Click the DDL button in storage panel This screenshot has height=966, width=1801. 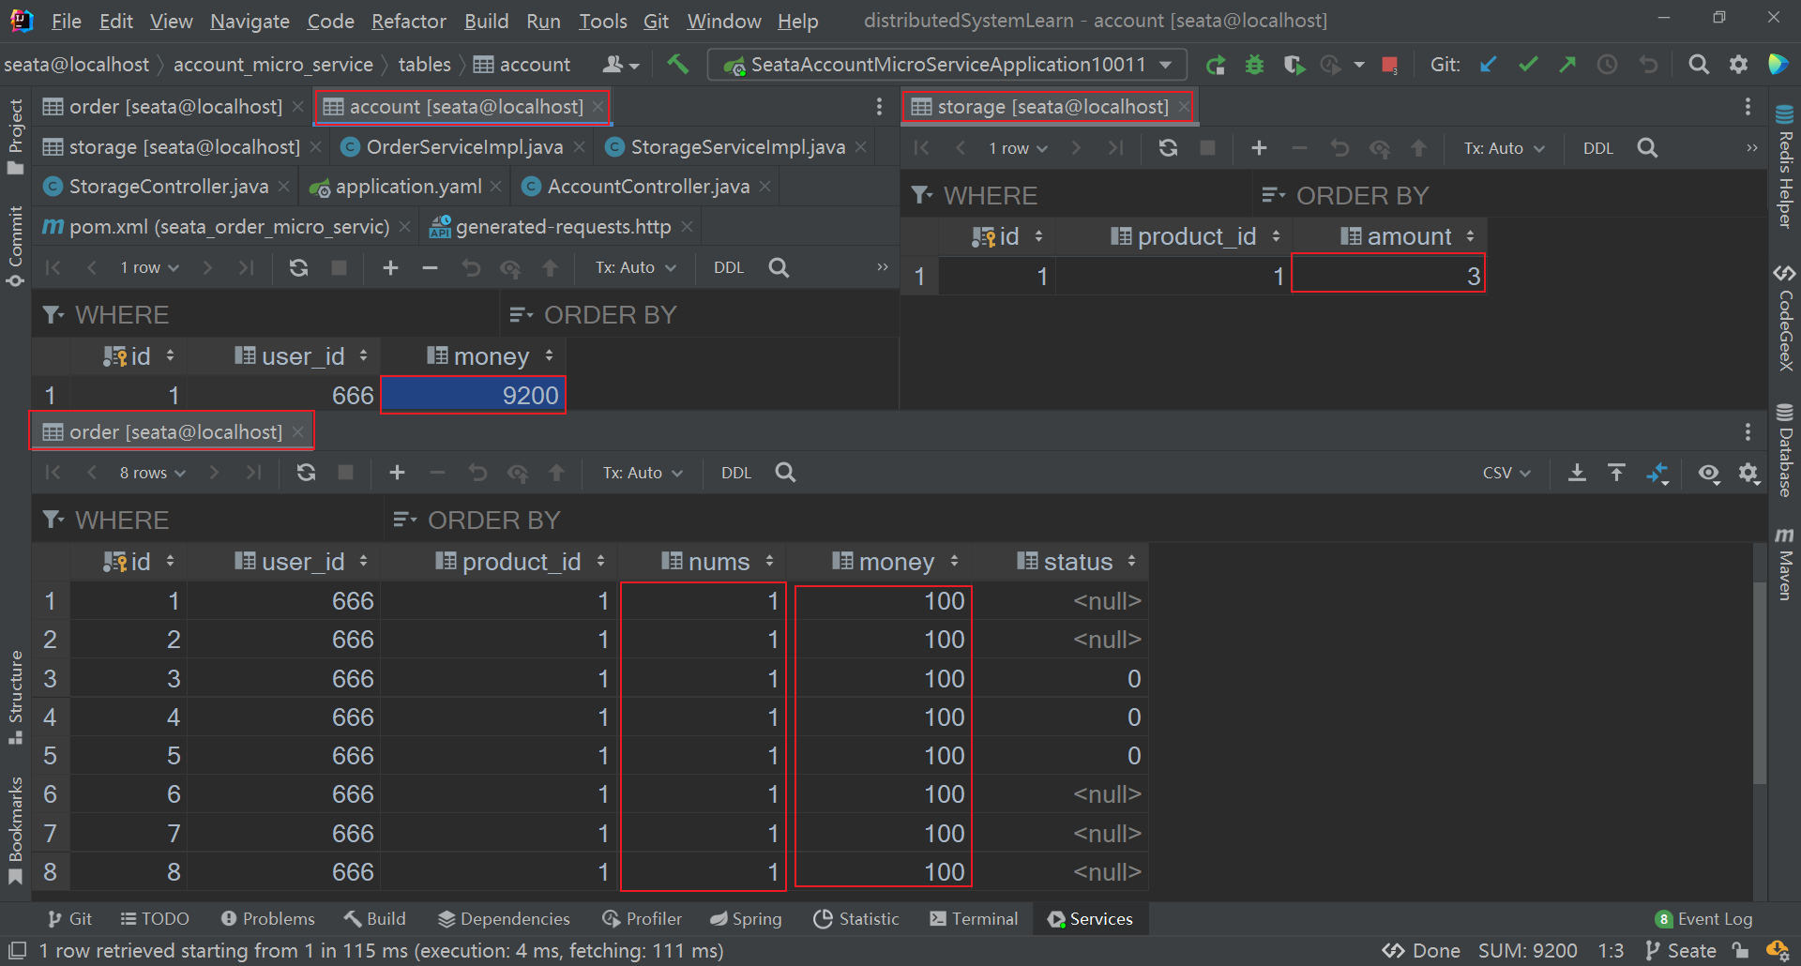[1597, 148]
